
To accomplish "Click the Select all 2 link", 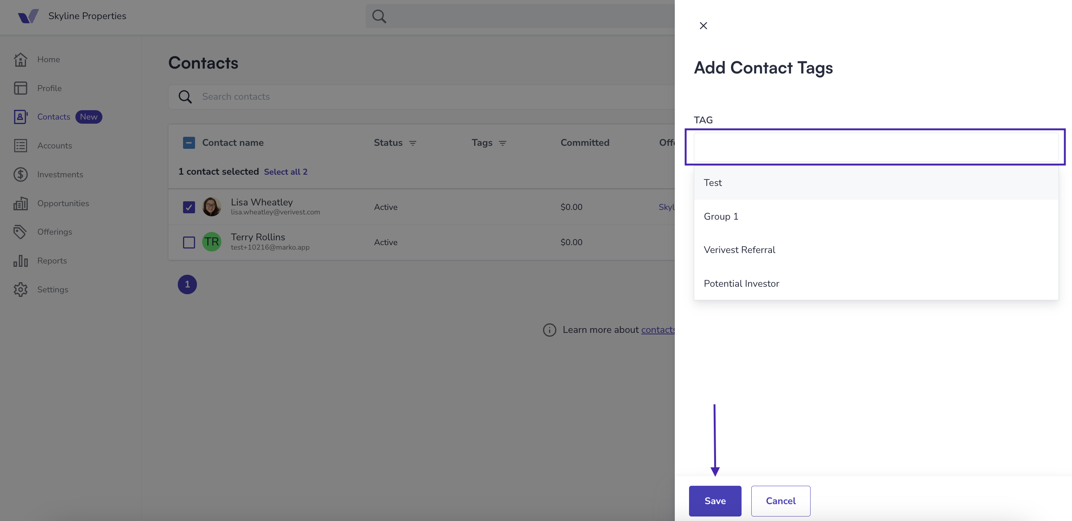I will pyautogui.click(x=285, y=172).
